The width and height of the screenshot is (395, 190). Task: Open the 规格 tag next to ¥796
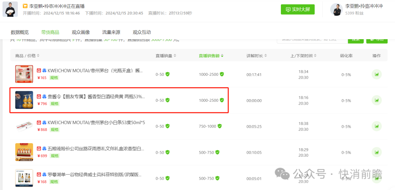54,104
